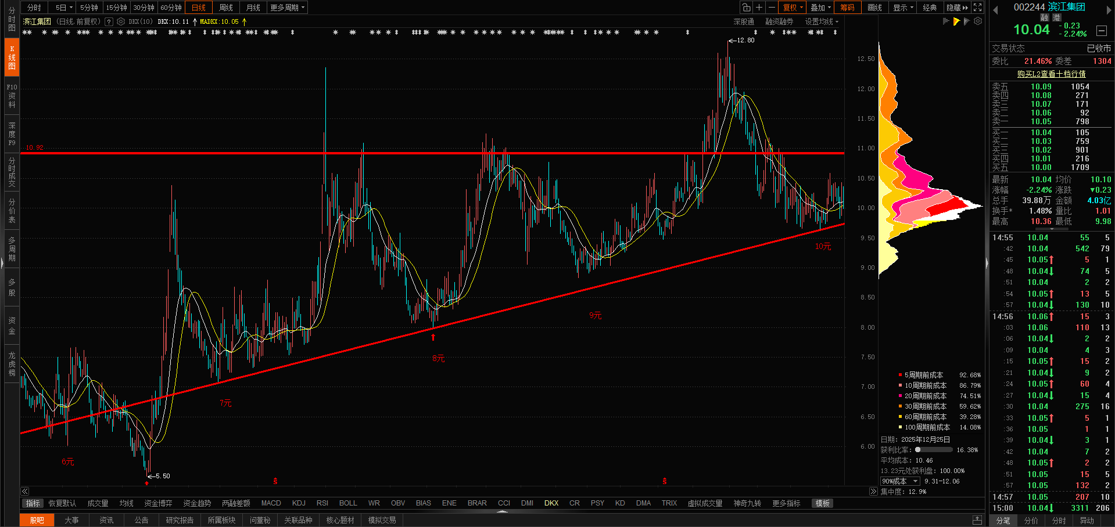Select KDJ indicator

[x=299, y=503]
